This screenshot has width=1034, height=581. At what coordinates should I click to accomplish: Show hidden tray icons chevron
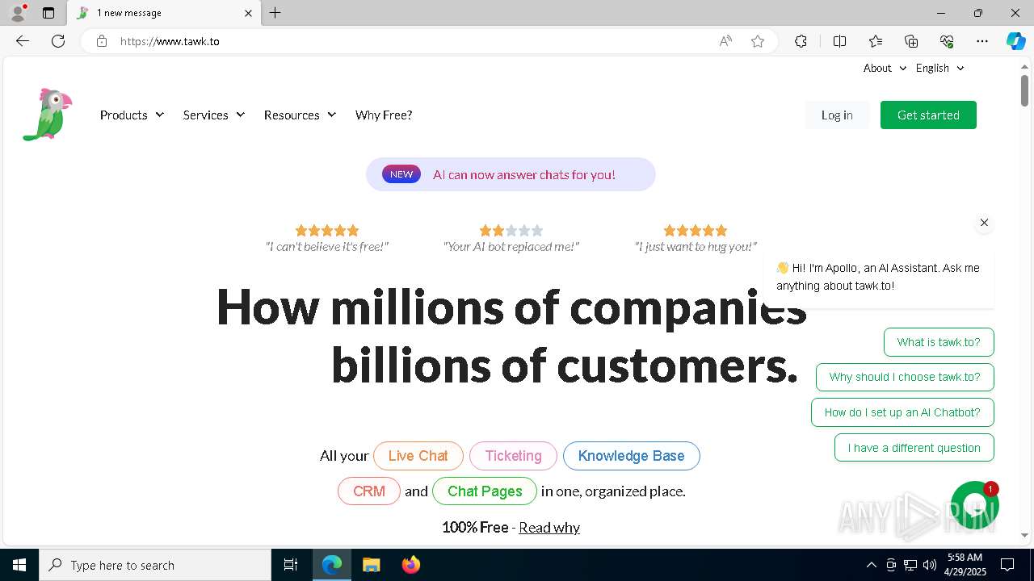pos(871,565)
